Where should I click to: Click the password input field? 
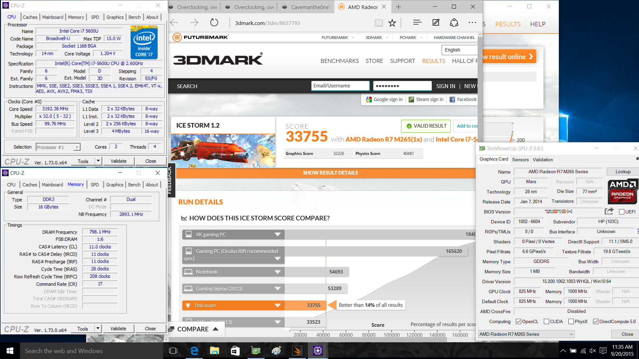(402, 86)
